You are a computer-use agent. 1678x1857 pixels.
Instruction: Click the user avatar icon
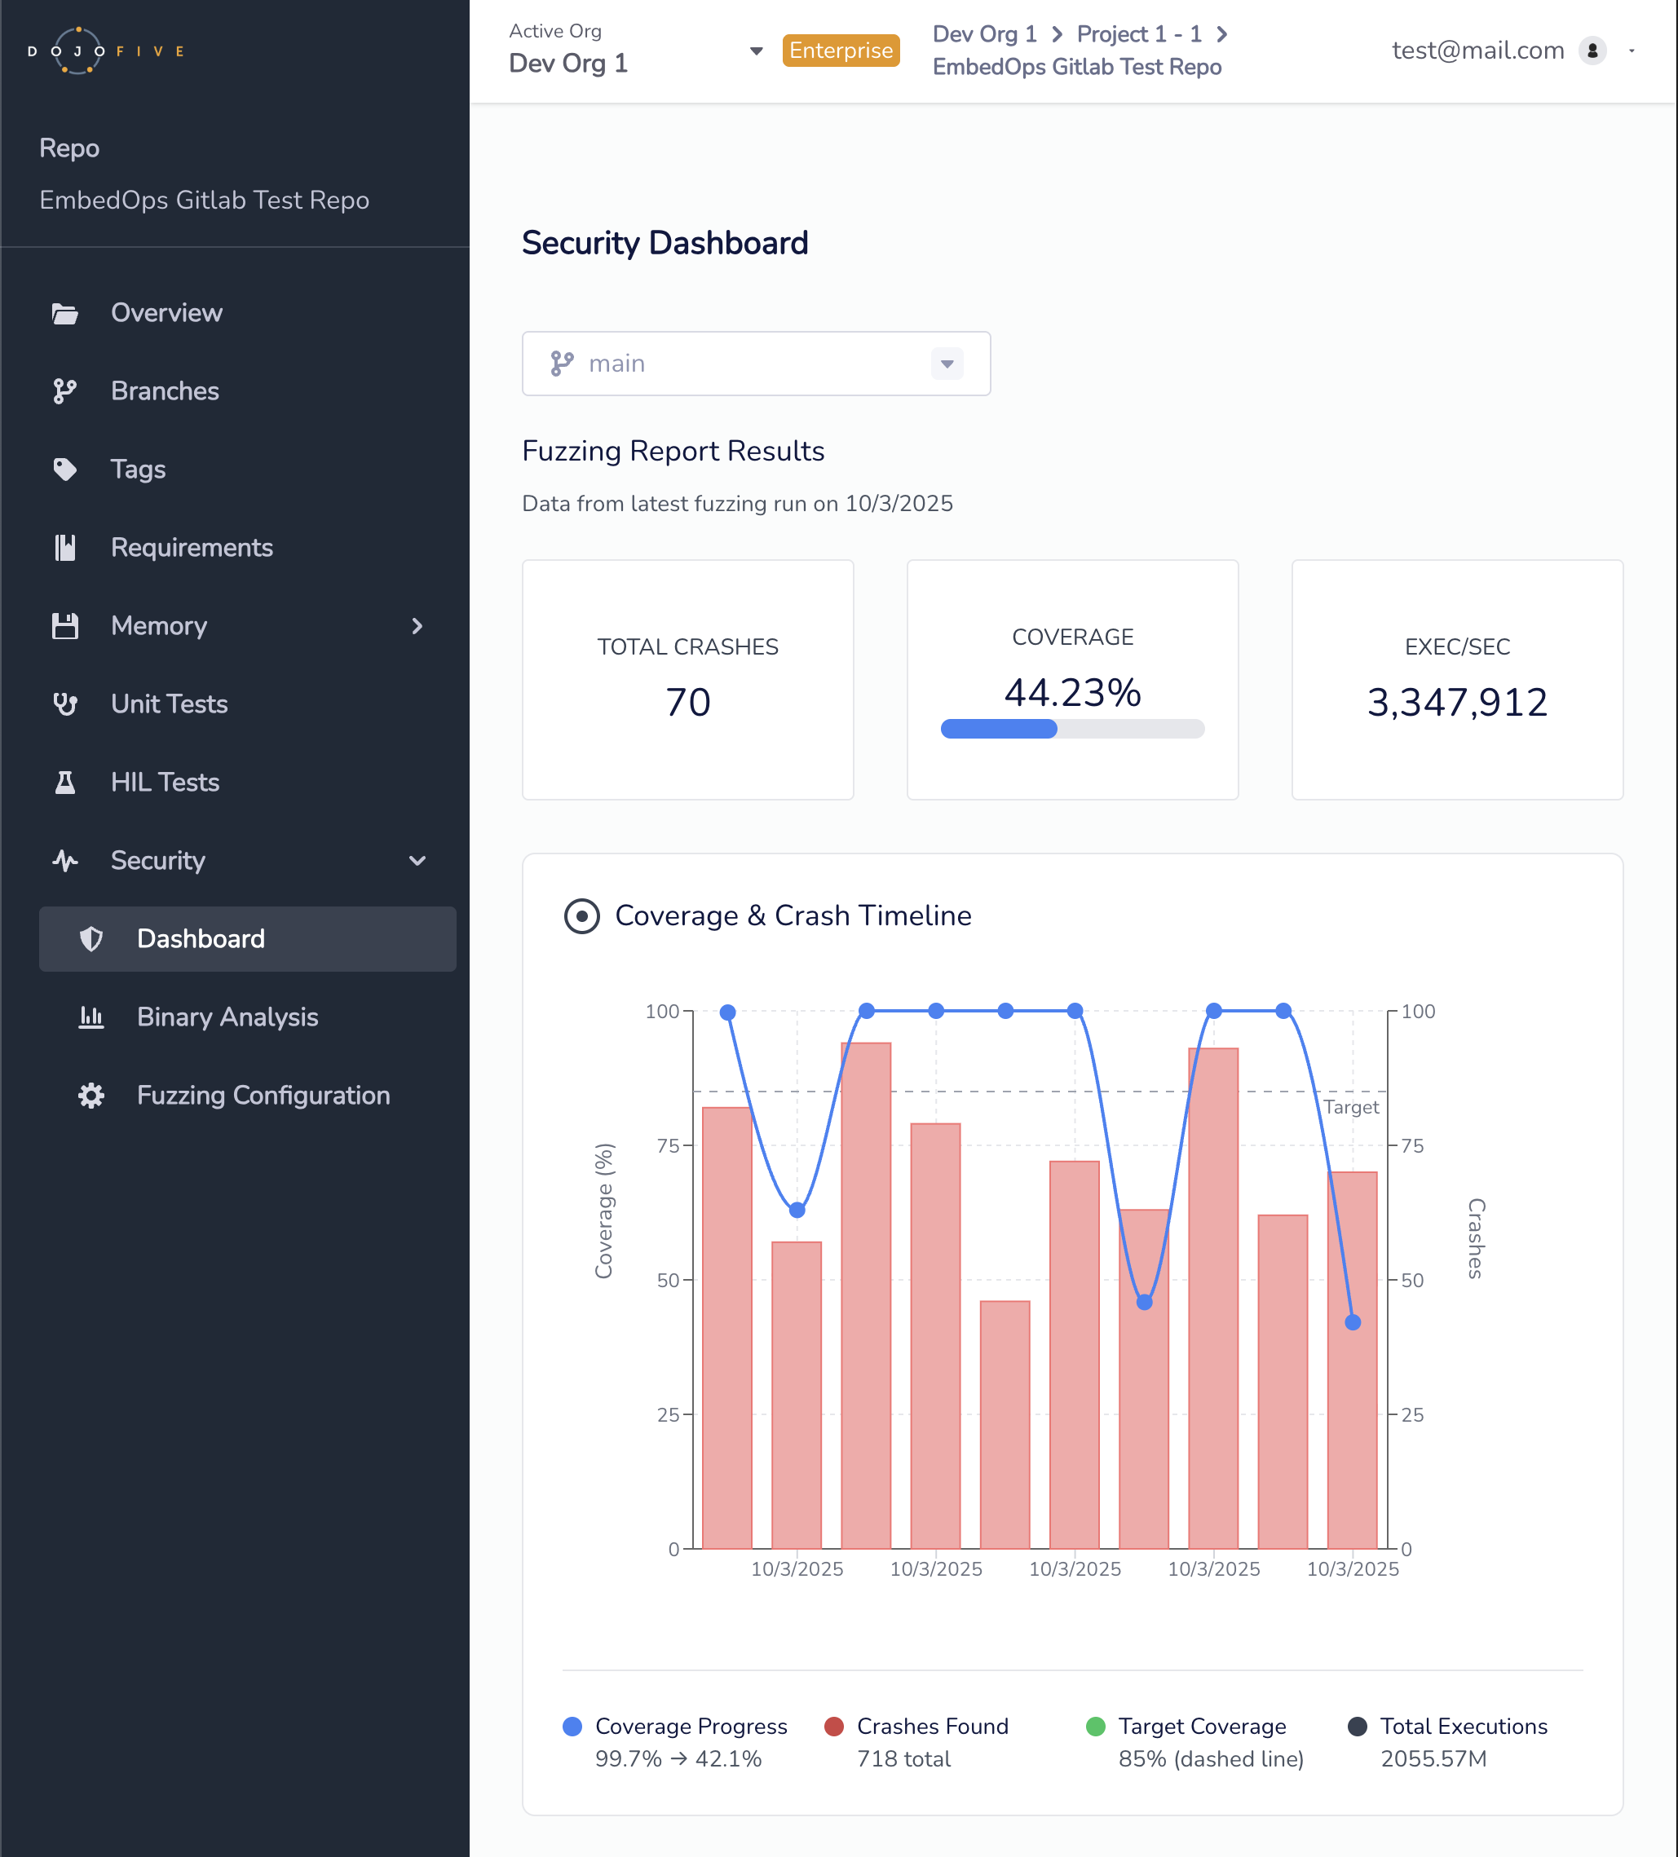pos(1592,51)
